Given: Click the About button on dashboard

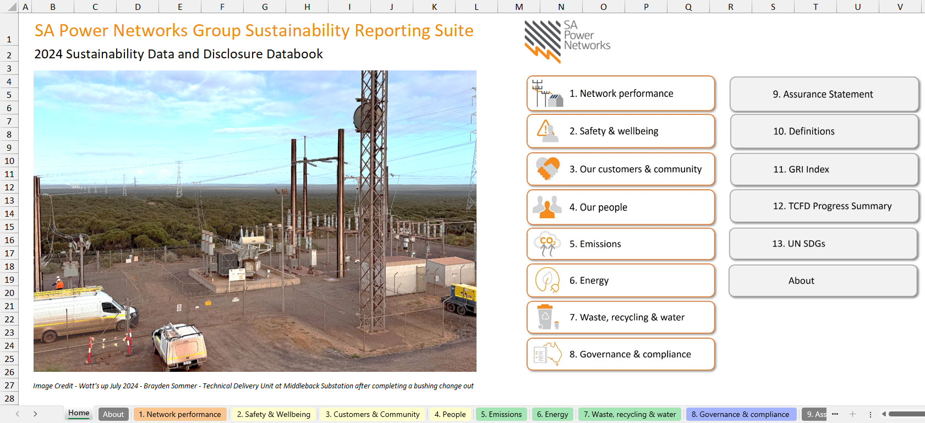Looking at the screenshot, I should (823, 281).
